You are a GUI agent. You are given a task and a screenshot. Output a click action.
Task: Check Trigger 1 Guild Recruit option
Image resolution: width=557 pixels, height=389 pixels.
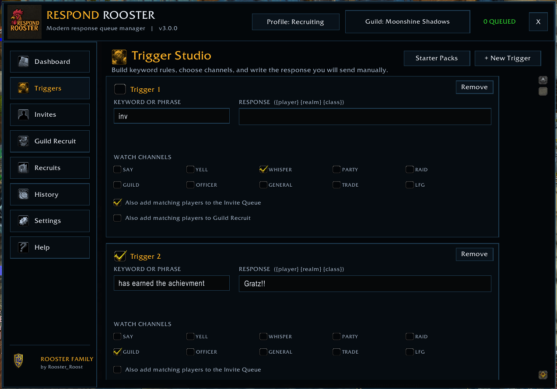click(x=117, y=218)
